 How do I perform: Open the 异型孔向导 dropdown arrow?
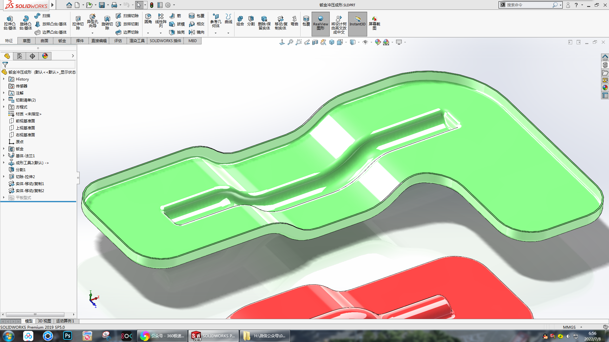93,33
